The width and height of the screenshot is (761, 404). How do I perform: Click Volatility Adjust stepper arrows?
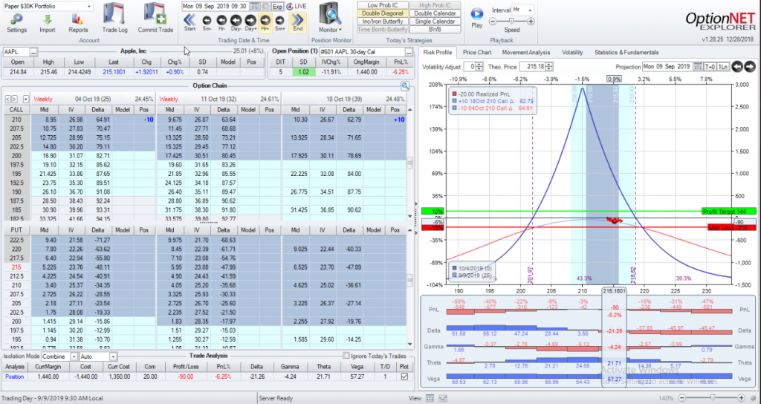tap(479, 66)
